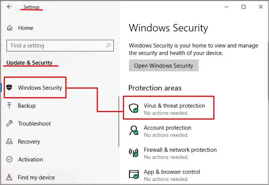Maximize the Settings window

click(x=244, y=7)
